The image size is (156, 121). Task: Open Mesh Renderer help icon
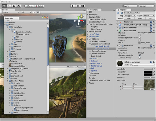151,28
